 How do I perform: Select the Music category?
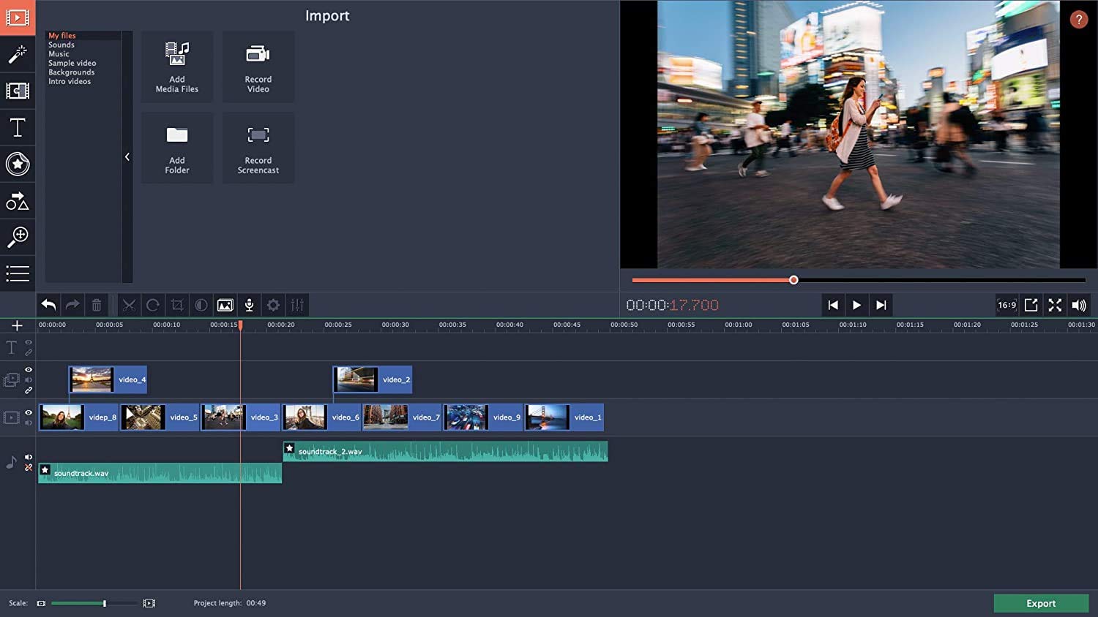pos(58,53)
